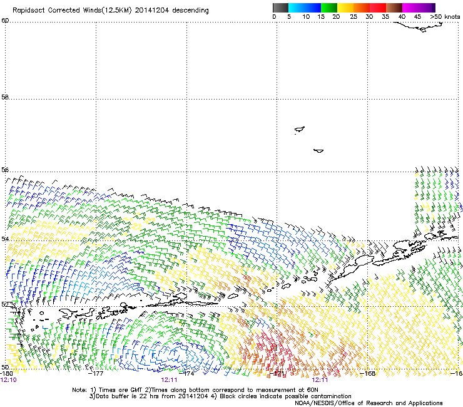The width and height of the screenshot is (463, 407).
Task: Click the latitude label '58'
Action: [x=5, y=96]
